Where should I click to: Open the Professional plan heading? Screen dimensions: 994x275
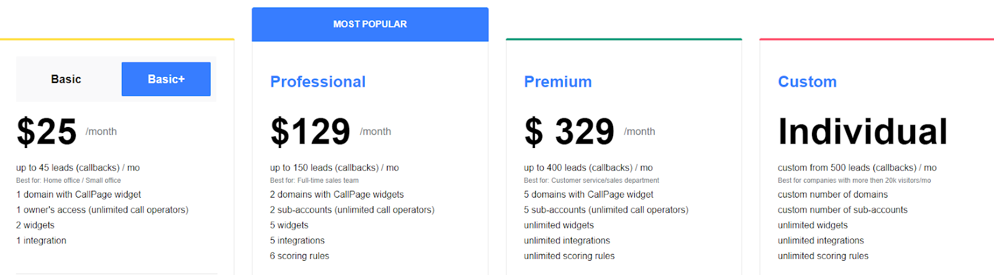[317, 82]
